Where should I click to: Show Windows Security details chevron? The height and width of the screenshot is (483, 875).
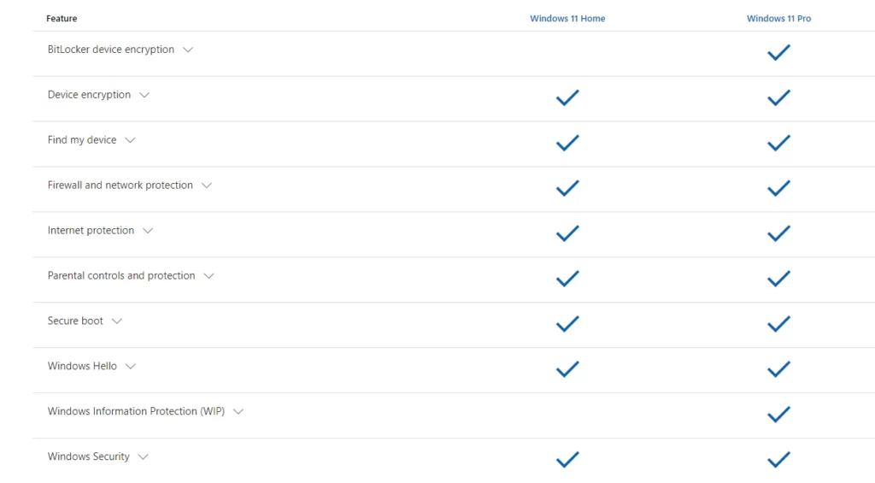143,456
